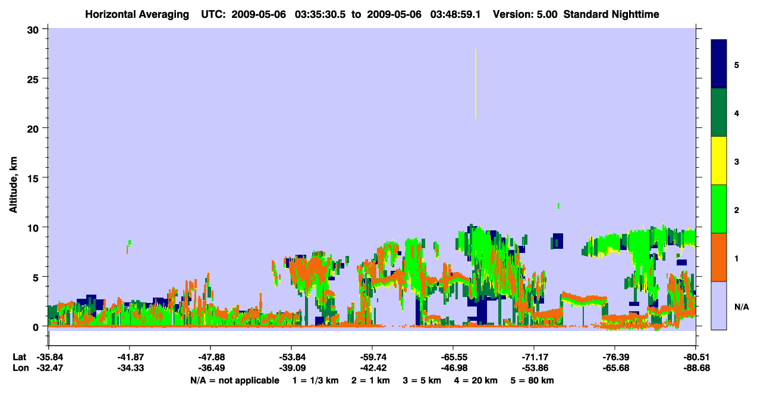Click latitude value -80.51
This screenshot has width=773, height=397.
click(x=696, y=357)
